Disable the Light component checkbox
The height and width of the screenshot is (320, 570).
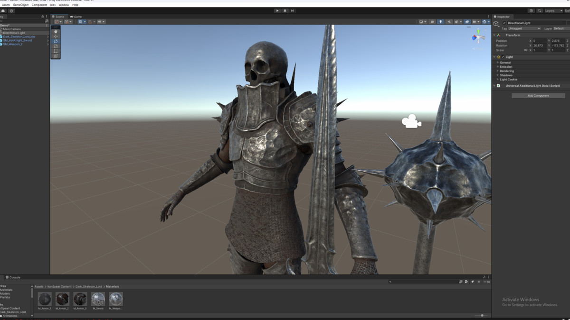503,57
